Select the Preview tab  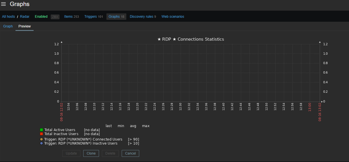tap(24, 26)
